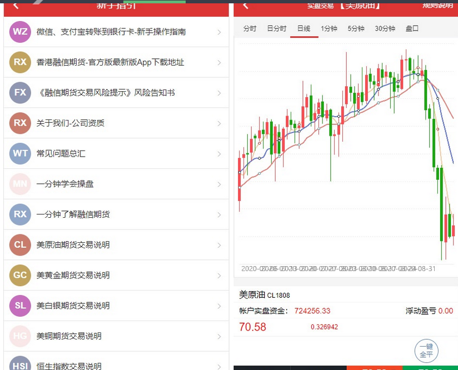Click the FX 风险提示 circular icon
Screen dimensions: 458x370
19,93
